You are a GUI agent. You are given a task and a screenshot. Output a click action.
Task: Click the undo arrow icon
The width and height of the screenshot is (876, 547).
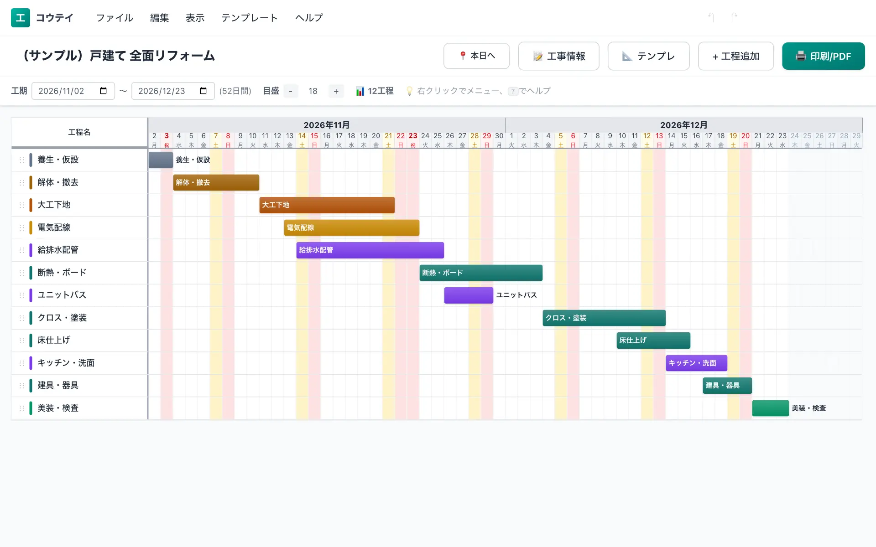tap(711, 17)
